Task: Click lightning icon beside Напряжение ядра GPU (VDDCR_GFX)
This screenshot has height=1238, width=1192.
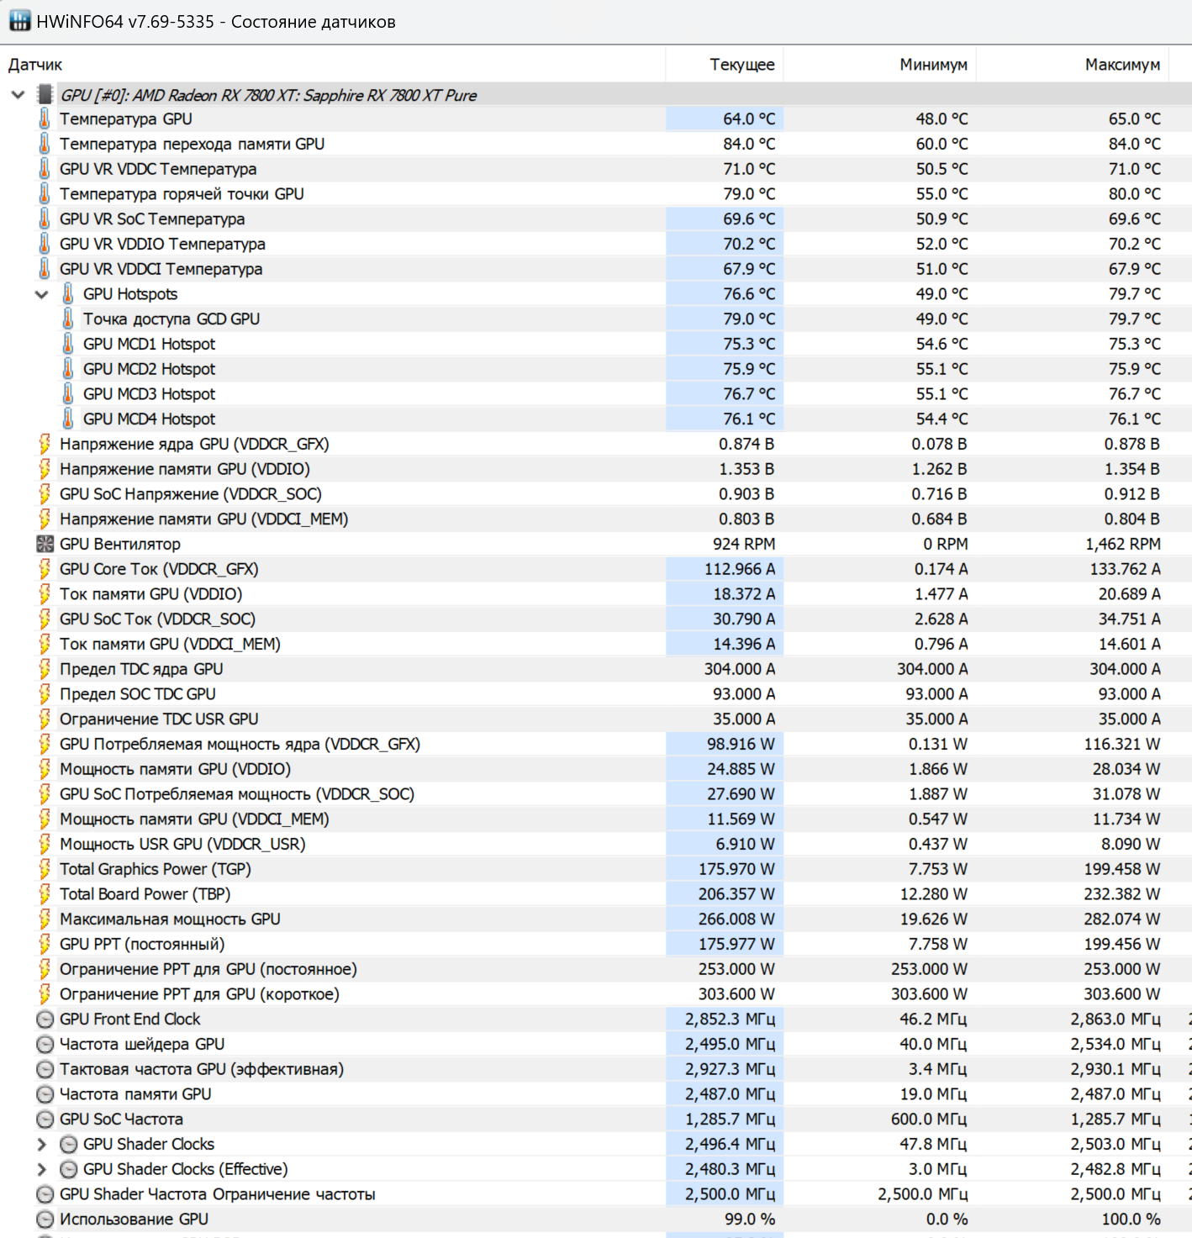Action: [45, 444]
